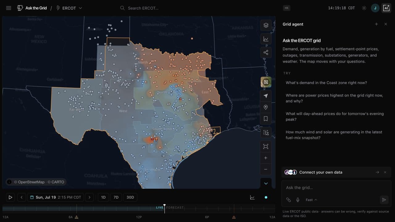Click the star location pin tool
Image resolution: width=395 pixels, height=222 pixels.
tap(266, 107)
